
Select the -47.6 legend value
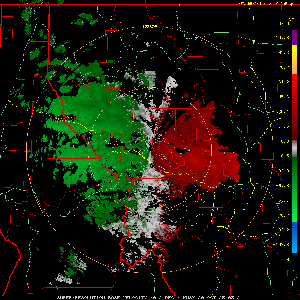click(x=282, y=186)
